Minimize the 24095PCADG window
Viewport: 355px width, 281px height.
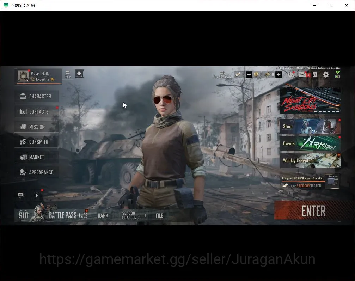click(x=314, y=5)
